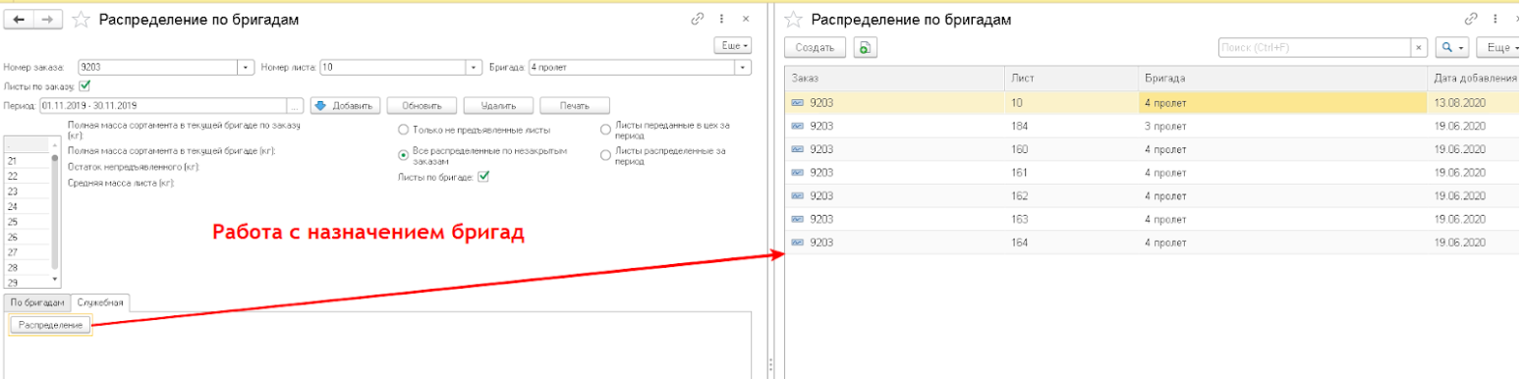Open three-dot menu in right window
Screen dimensions: 1524x379
pyautogui.click(x=1496, y=19)
